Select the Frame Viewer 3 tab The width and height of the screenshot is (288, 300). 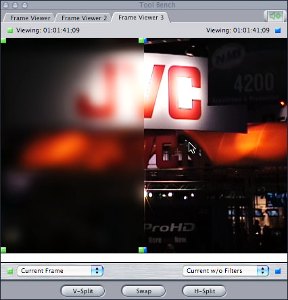(x=141, y=18)
